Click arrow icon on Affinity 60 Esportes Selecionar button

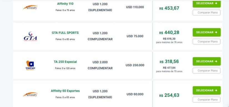[x=216, y=90]
